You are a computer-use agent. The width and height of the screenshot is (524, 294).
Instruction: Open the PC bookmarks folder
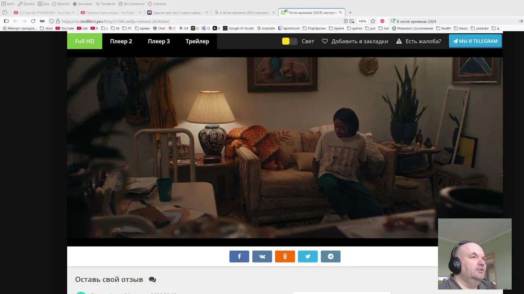click(x=127, y=29)
